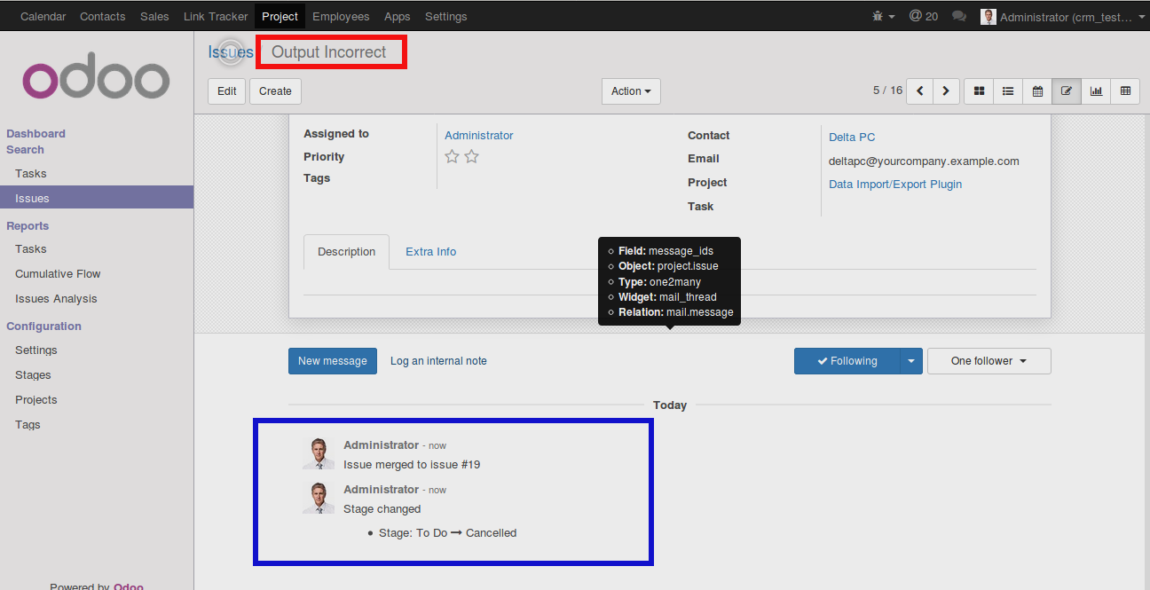Expand the Action dropdown
Image resolution: width=1150 pixels, height=590 pixels.
click(631, 90)
